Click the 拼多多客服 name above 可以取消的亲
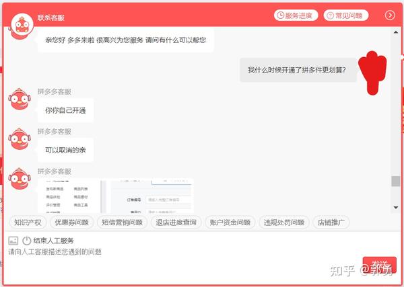Screen dimensions: 404x287 click(x=55, y=132)
